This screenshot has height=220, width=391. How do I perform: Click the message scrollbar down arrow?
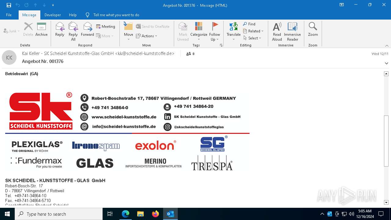[x=386, y=202]
